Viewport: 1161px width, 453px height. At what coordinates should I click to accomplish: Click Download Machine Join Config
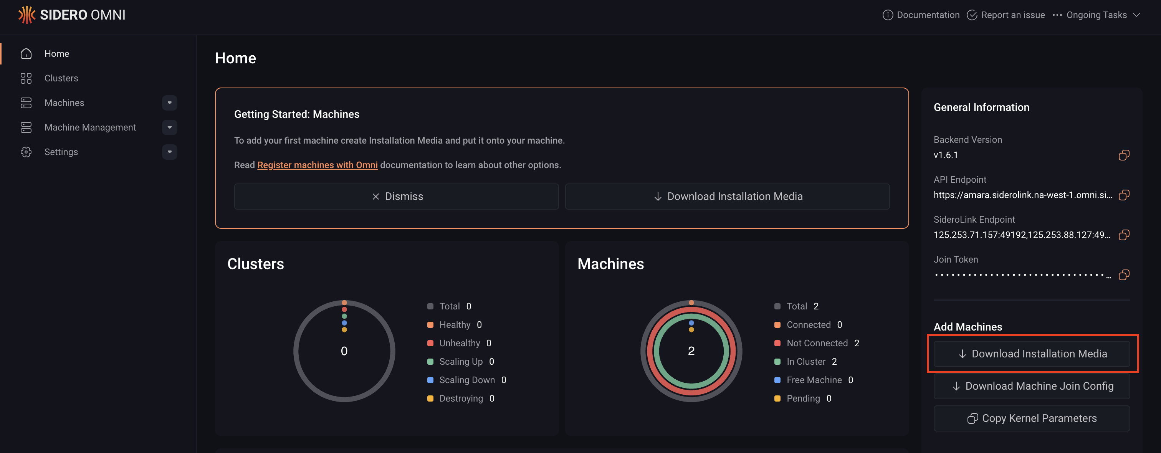click(x=1032, y=386)
